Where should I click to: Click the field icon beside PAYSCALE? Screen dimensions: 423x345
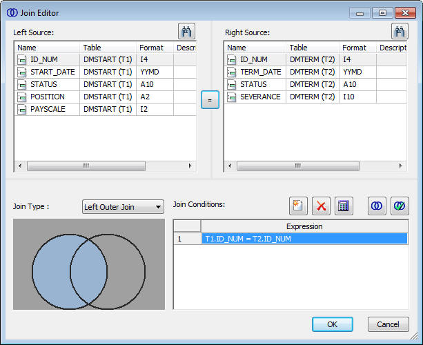(x=22, y=109)
